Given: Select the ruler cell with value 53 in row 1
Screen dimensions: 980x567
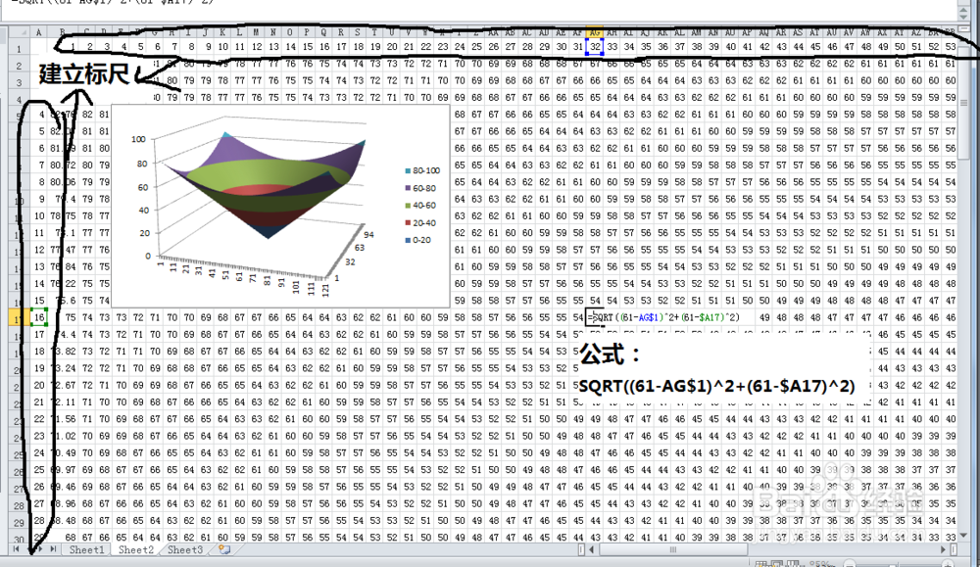Looking at the screenshot, I should click(x=951, y=47).
